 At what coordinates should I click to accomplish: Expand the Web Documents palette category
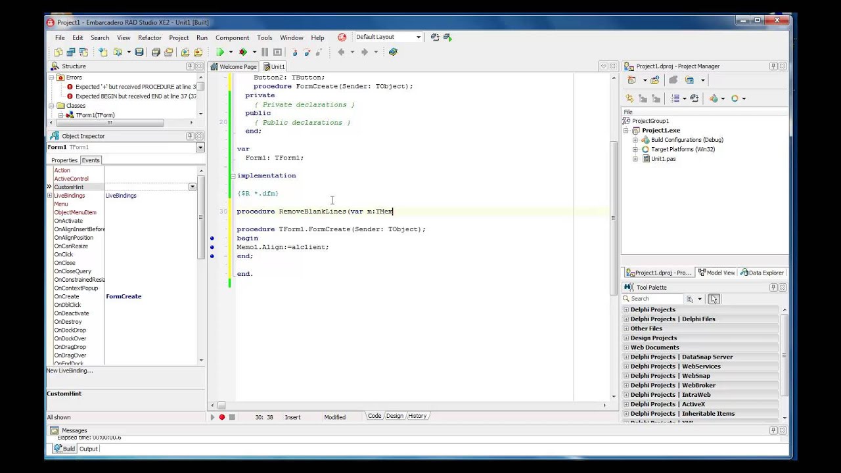click(x=626, y=348)
